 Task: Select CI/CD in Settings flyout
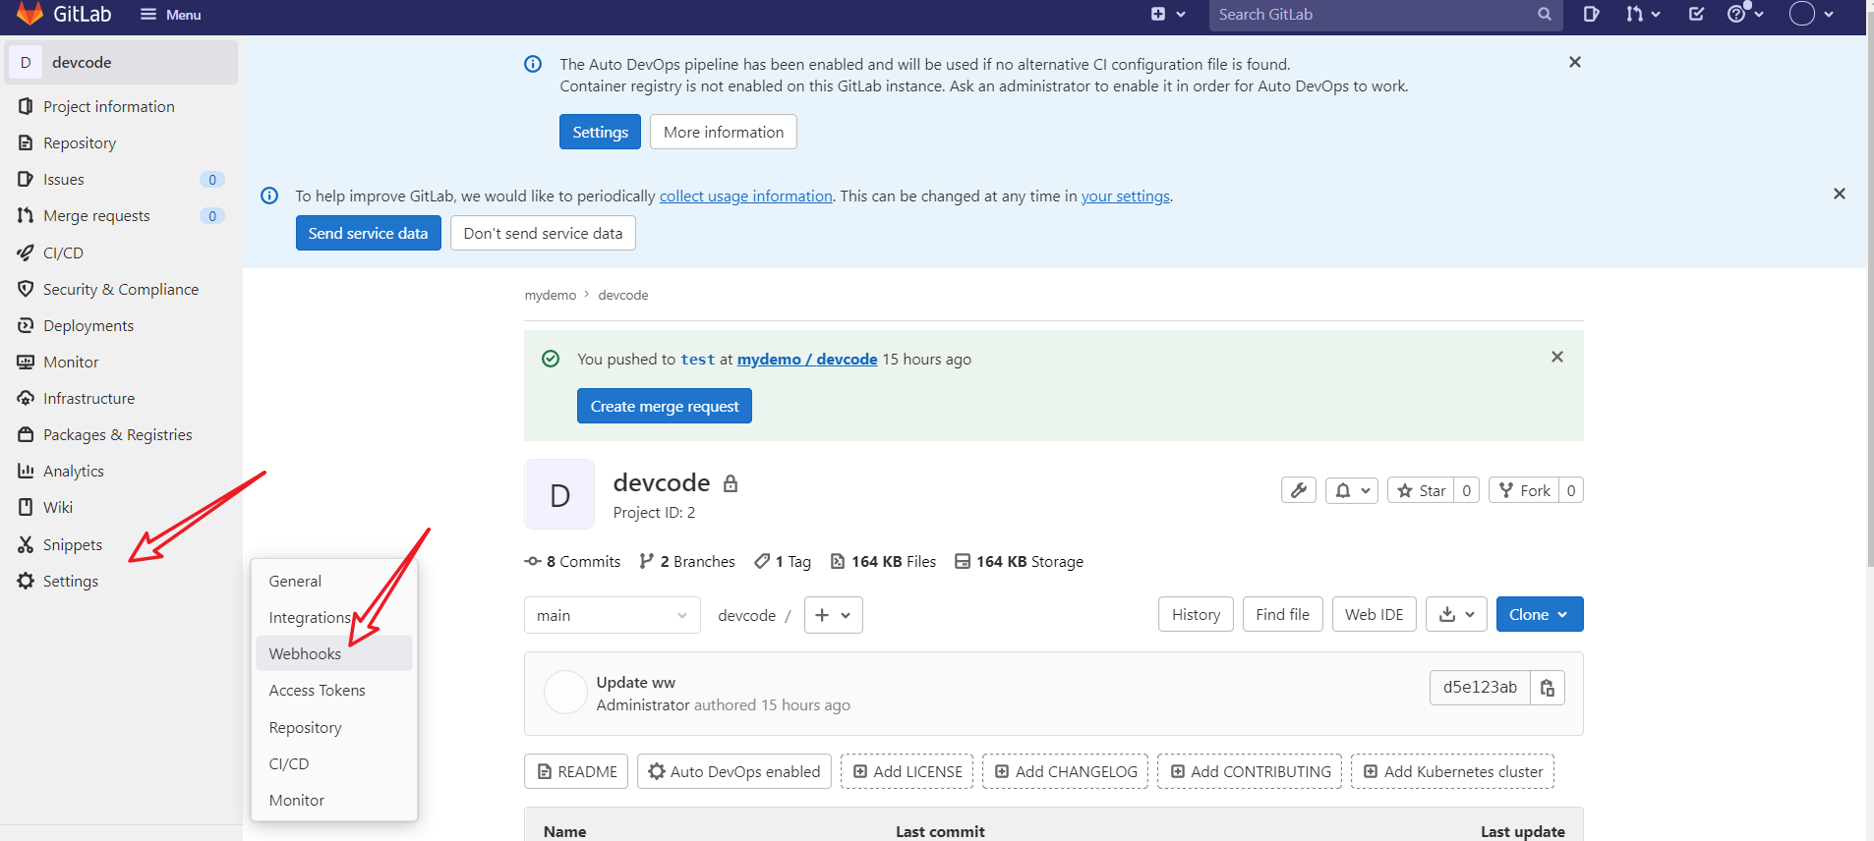(334, 763)
